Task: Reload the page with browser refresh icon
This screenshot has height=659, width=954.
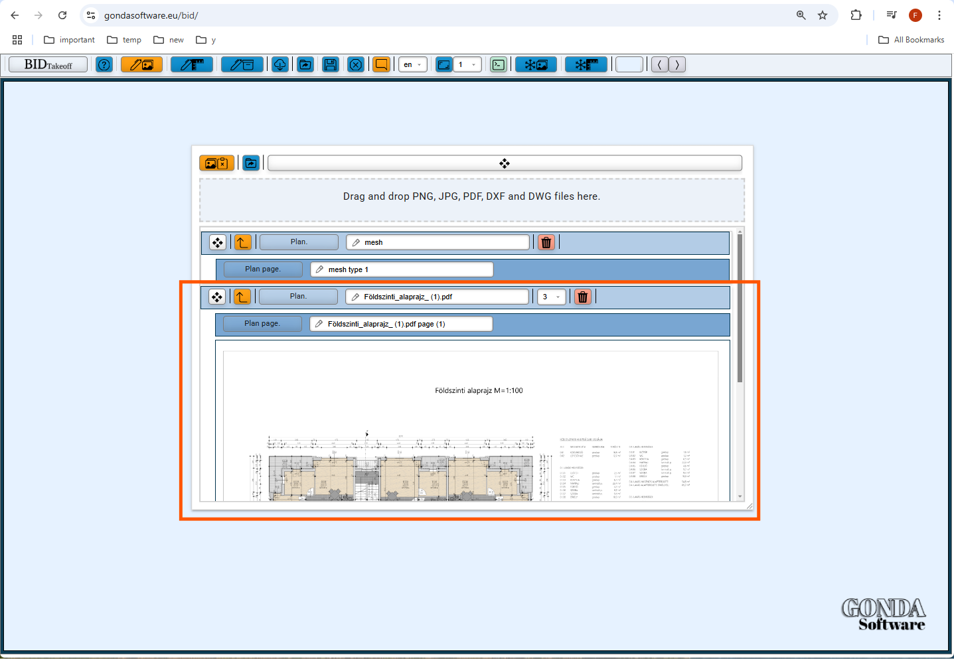Action: (x=62, y=15)
